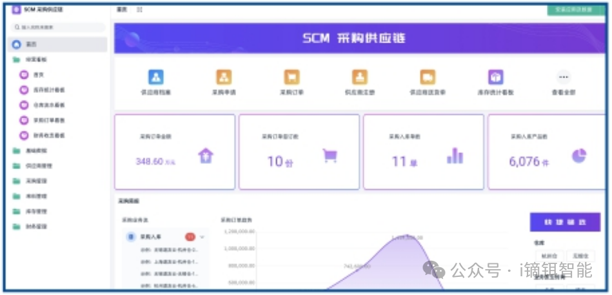Click the purple 快捷筛选 button
This screenshot has height=295, width=612.
click(x=565, y=222)
